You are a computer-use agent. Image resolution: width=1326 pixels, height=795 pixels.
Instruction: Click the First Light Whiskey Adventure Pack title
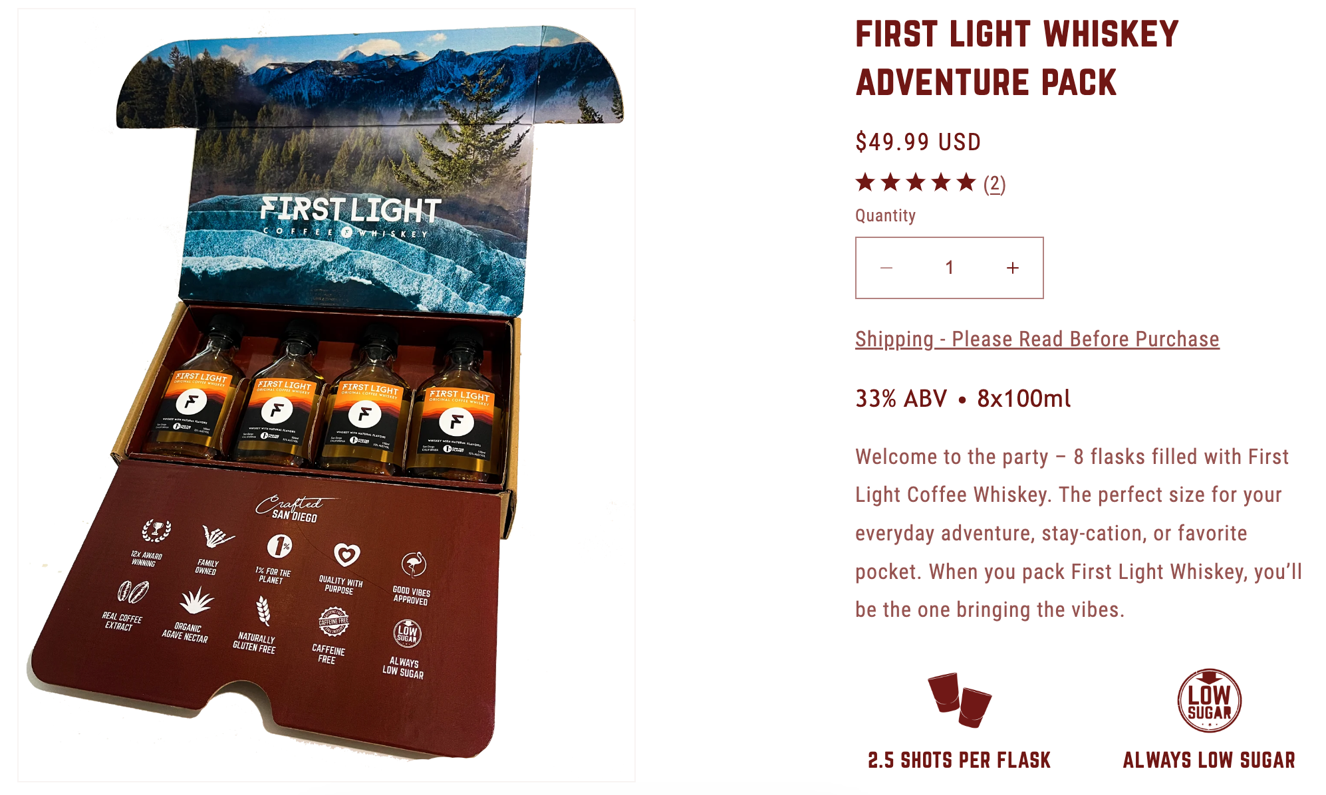coord(1017,58)
